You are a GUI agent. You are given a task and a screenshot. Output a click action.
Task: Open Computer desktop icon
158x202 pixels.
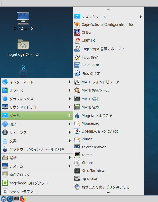pos(23,19)
